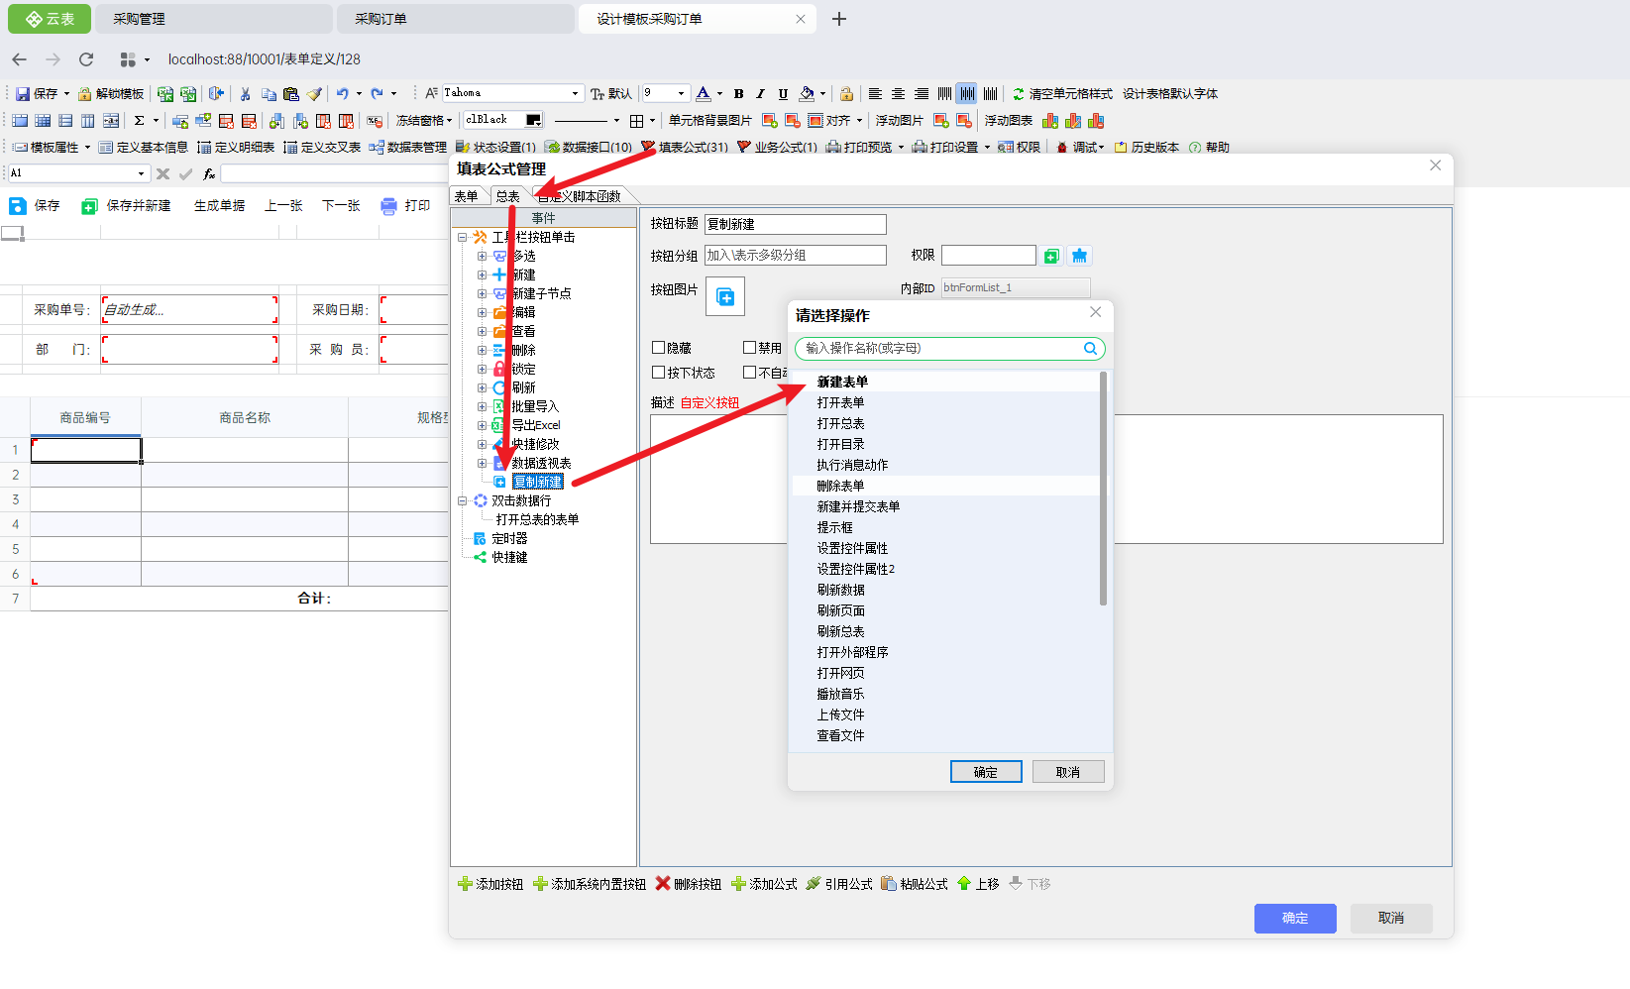Click the cell lock padlock icon
This screenshot has width=1630, height=989.
846,94
